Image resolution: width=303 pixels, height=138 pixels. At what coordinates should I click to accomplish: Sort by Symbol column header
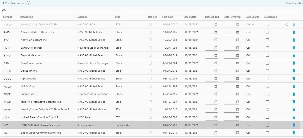tap(8, 17)
